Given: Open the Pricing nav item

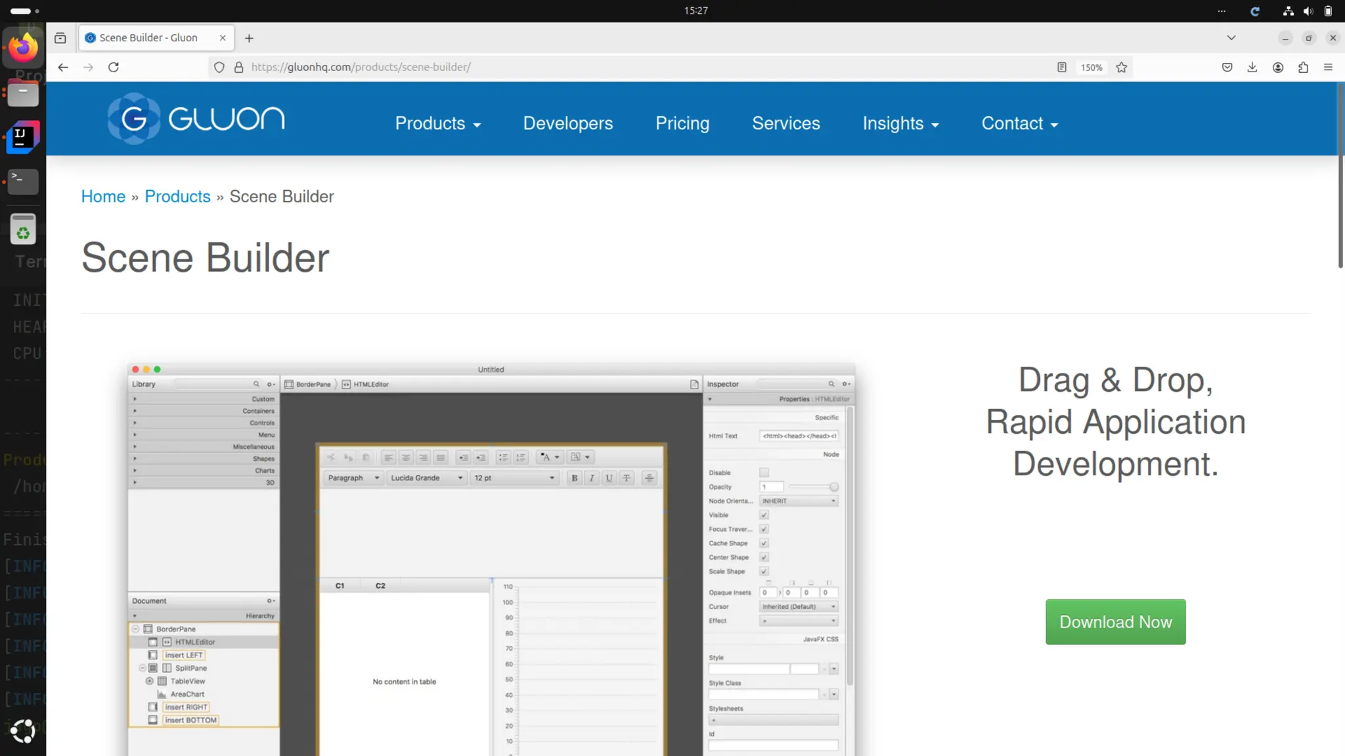Looking at the screenshot, I should [682, 123].
